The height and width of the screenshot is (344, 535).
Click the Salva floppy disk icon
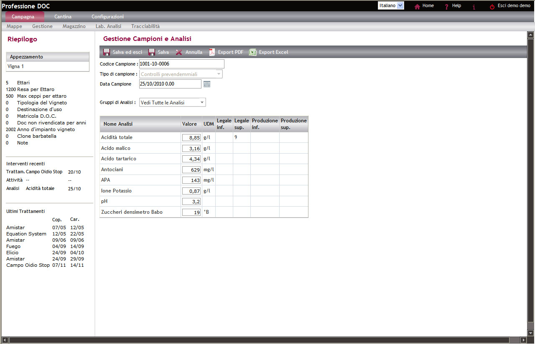[x=152, y=52]
